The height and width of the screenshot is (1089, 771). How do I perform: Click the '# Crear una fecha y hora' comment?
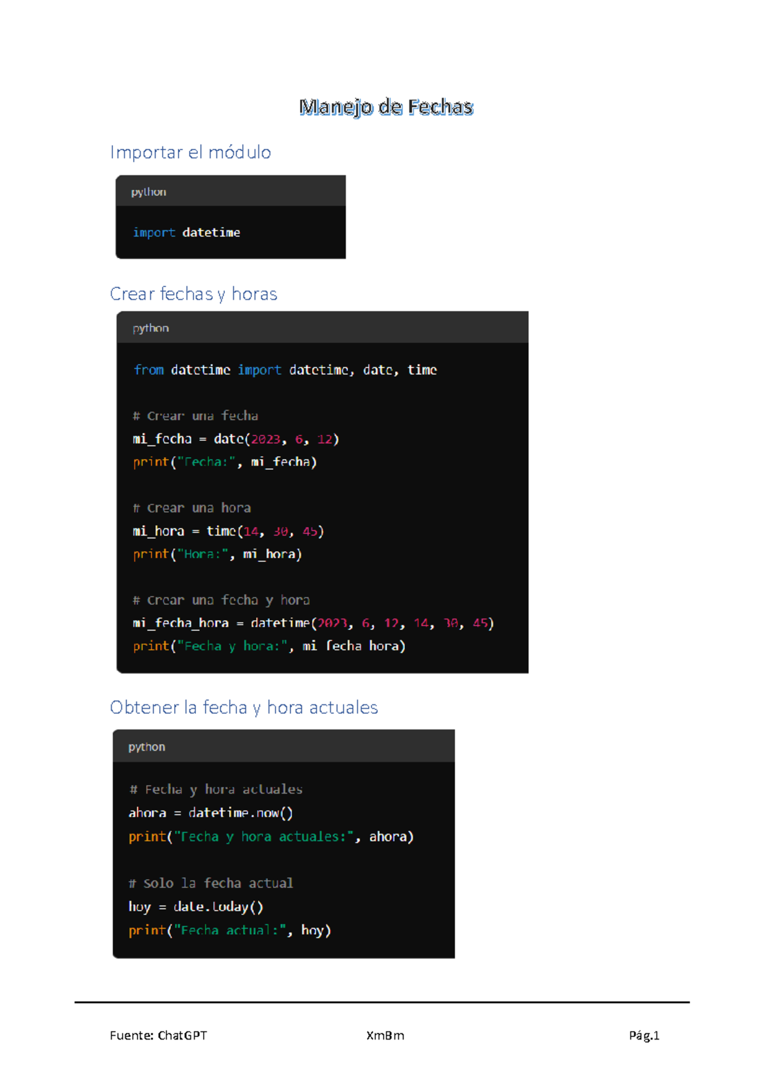[x=221, y=600]
